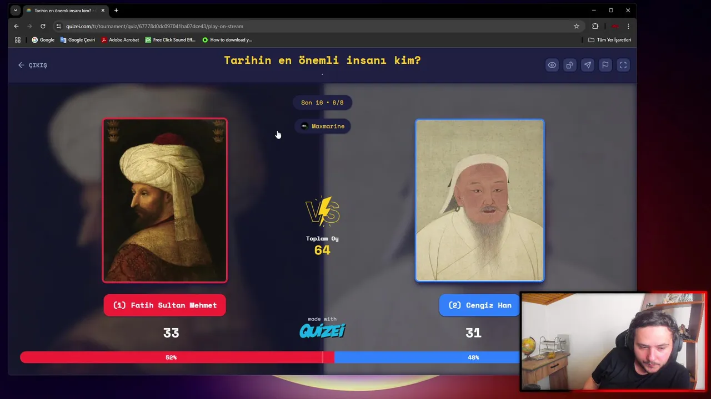Click the paper plane send icon
This screenshot has height=399, width=711.
[x=588, y=65]
